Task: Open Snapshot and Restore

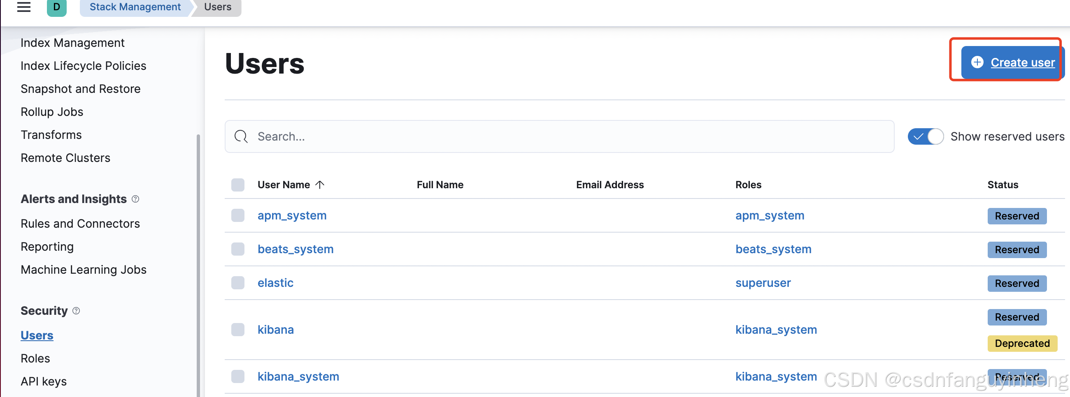Action: coord(81,89)
